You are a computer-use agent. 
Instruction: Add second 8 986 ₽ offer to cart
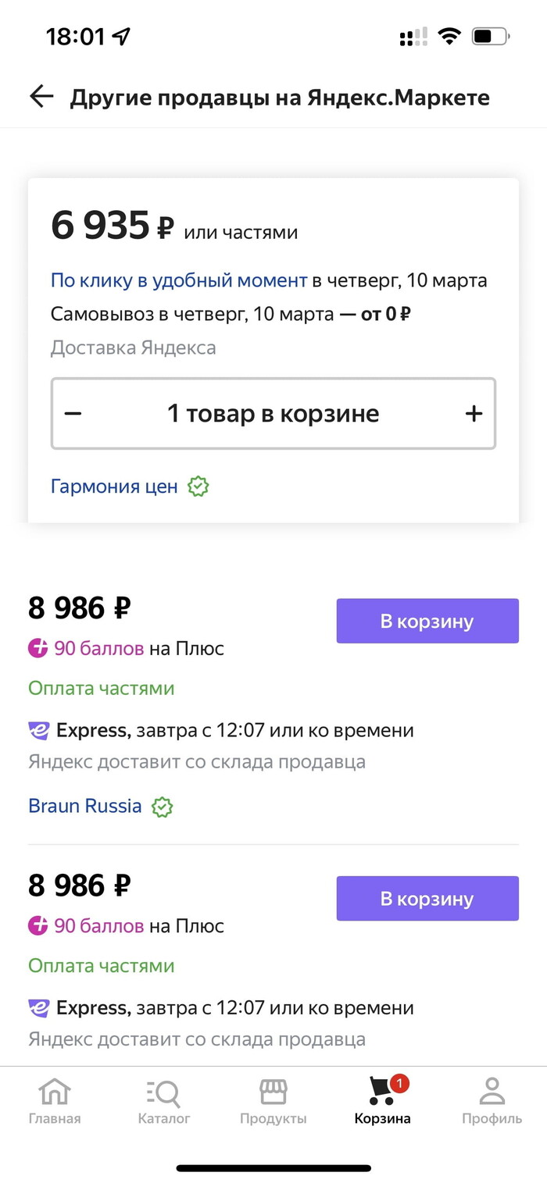point(427,899)
